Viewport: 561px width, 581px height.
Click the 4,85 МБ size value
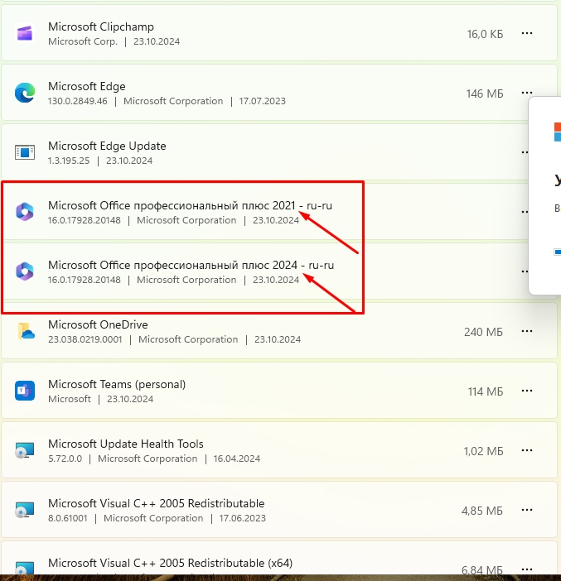[x=482, y=511]
